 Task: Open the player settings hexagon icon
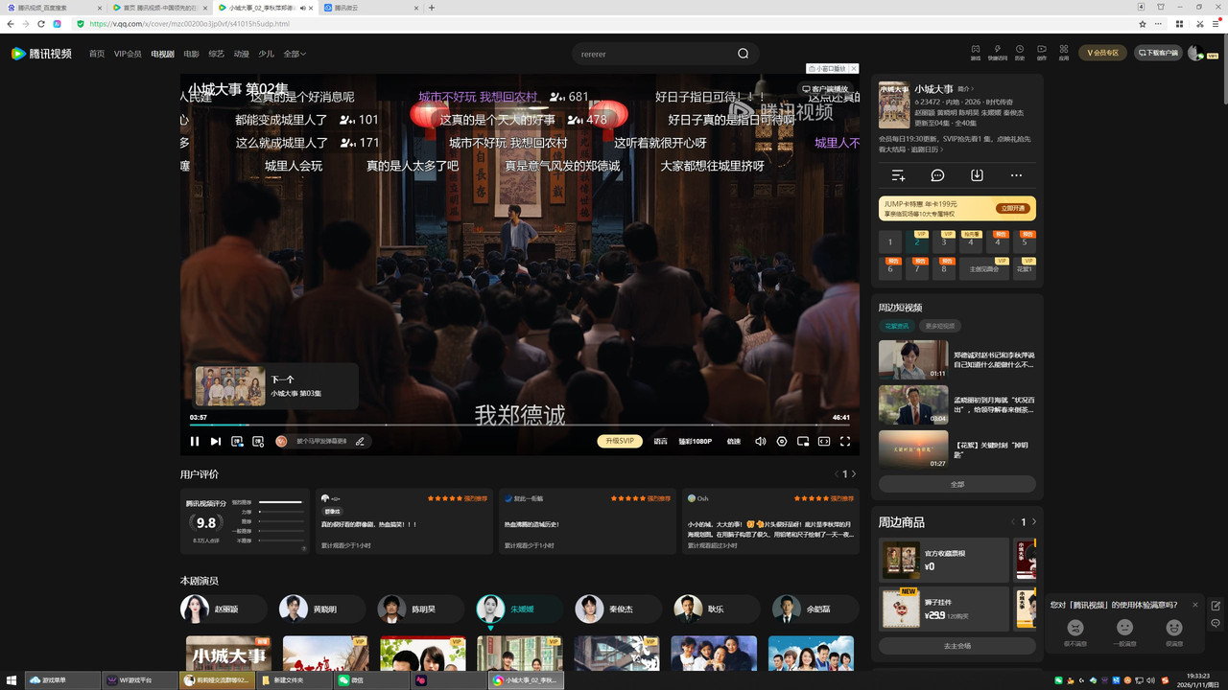782,441
